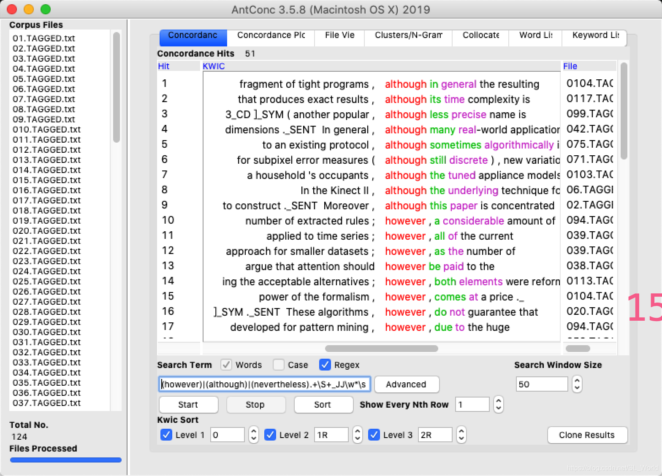Select 017.TAGGED.txt in Corpus Files

click(x=46, y=200)
